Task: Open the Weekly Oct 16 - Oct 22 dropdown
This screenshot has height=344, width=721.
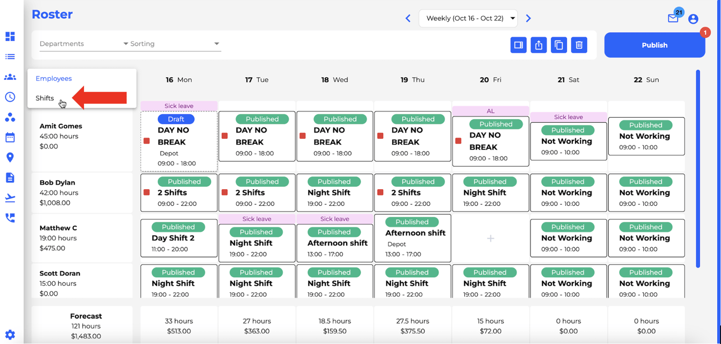Action: pos(468,18)
